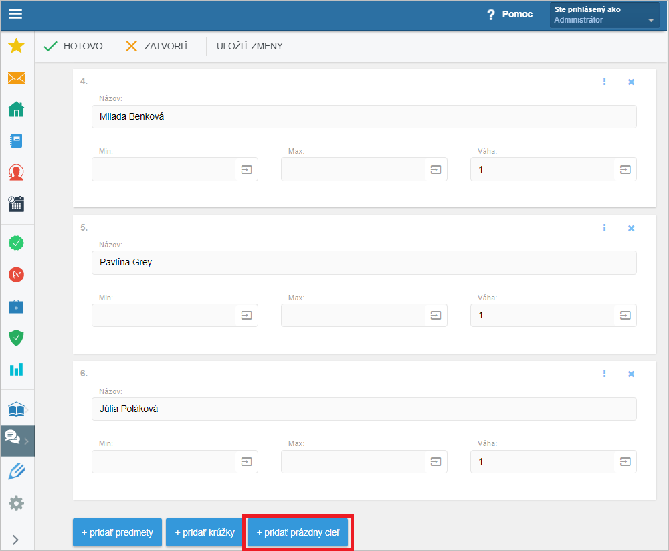
Task: Open the green shield icon
Action: coord(16,338)
